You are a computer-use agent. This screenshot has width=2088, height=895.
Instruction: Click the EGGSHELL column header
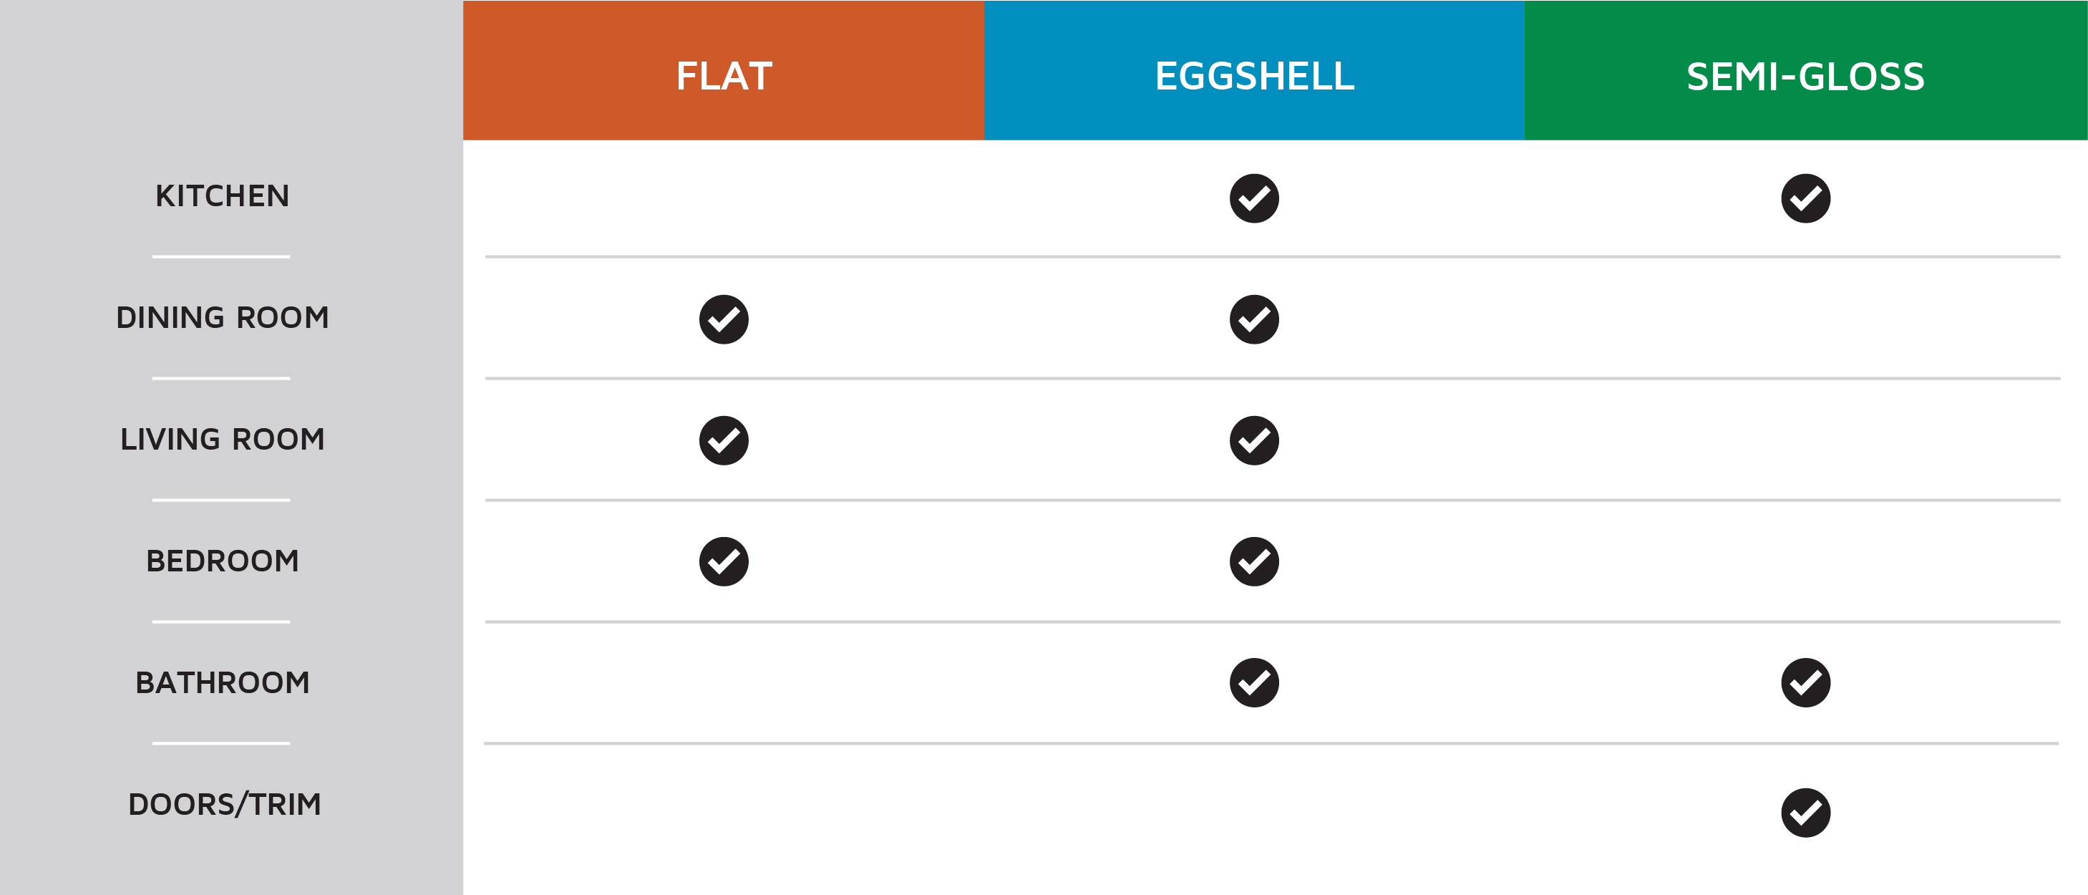coord(1254,76)
